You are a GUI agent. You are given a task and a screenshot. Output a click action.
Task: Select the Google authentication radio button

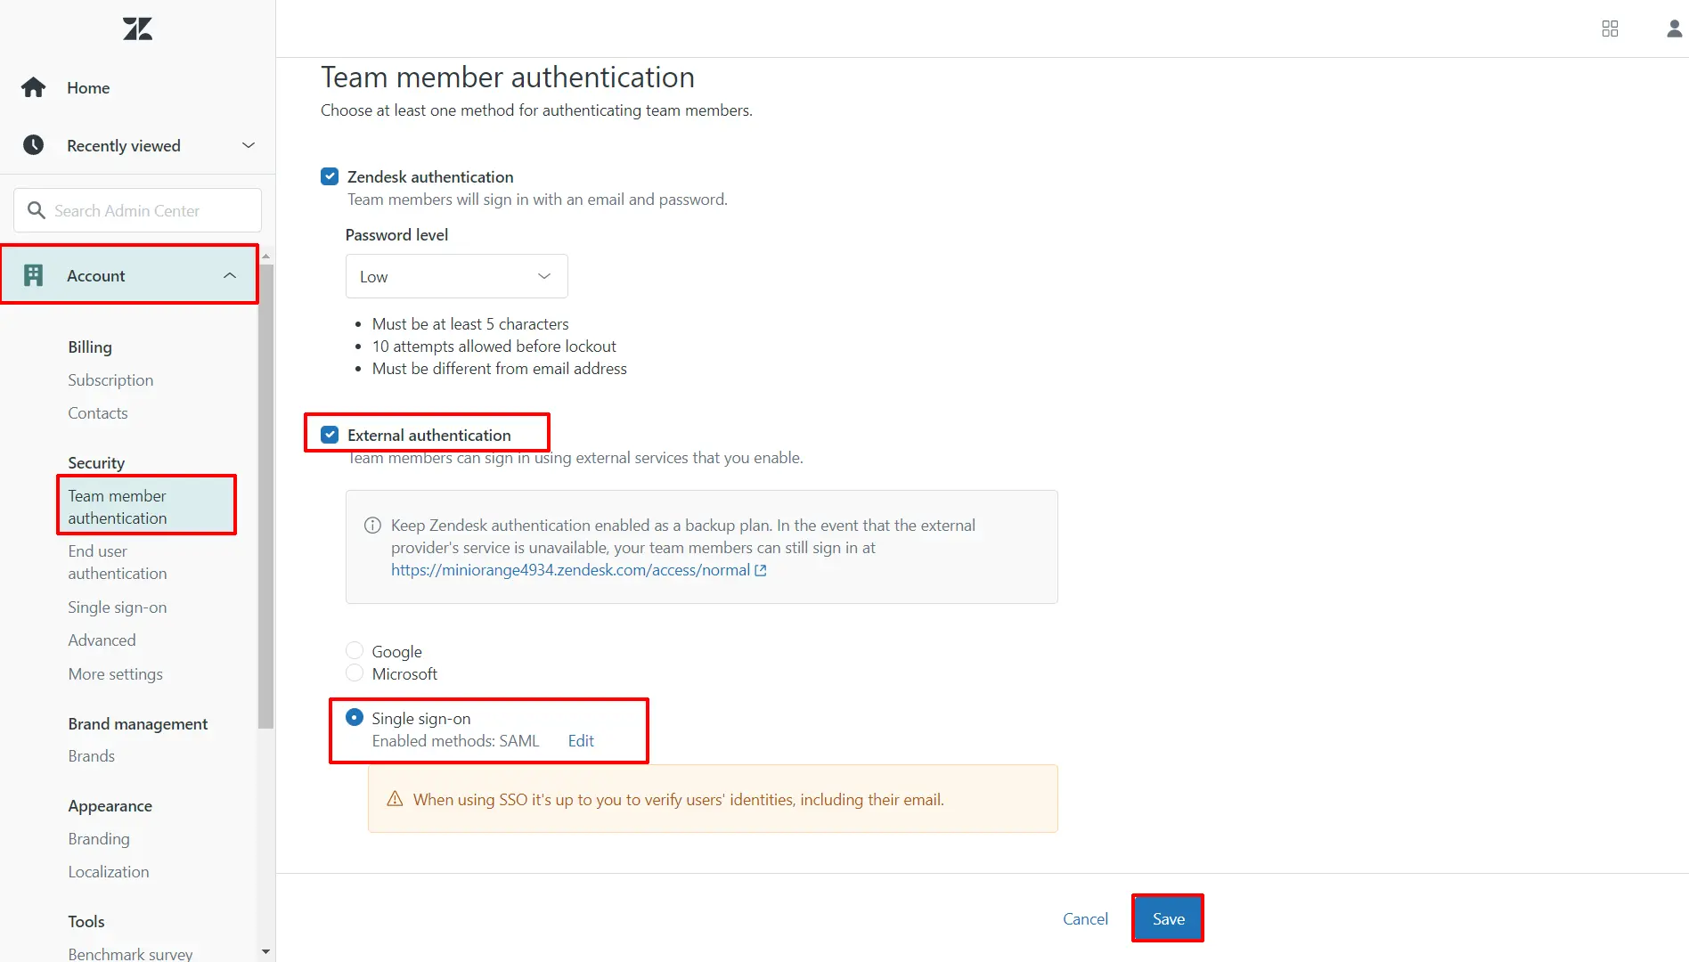(x=355, y=649)
